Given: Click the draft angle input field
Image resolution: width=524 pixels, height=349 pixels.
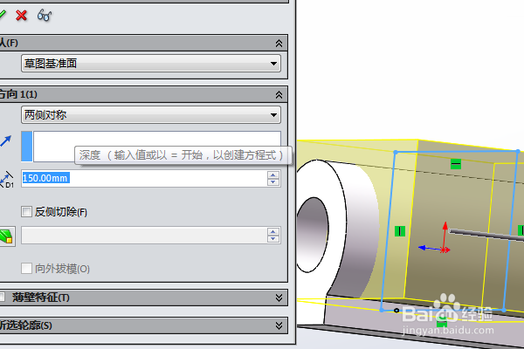Looking at the screenshot, I should (144, 235).
